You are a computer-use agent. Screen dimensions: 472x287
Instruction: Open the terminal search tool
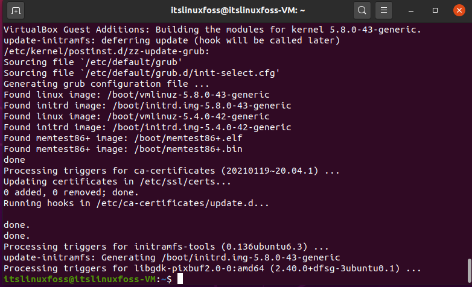(x=362, y=10)
